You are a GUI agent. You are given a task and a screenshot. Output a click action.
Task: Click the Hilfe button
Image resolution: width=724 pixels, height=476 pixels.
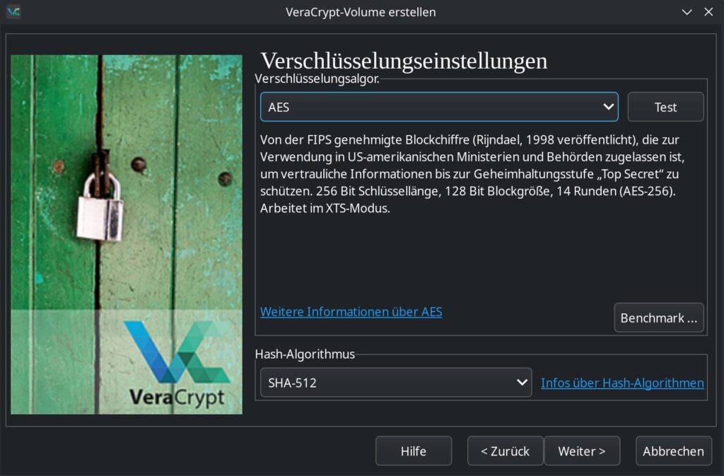[413, 451]
